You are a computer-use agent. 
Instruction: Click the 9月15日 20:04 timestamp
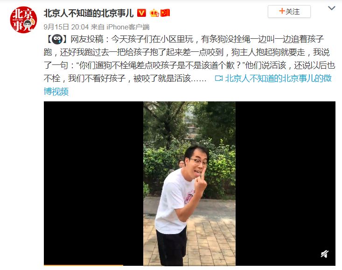(66, 27)
